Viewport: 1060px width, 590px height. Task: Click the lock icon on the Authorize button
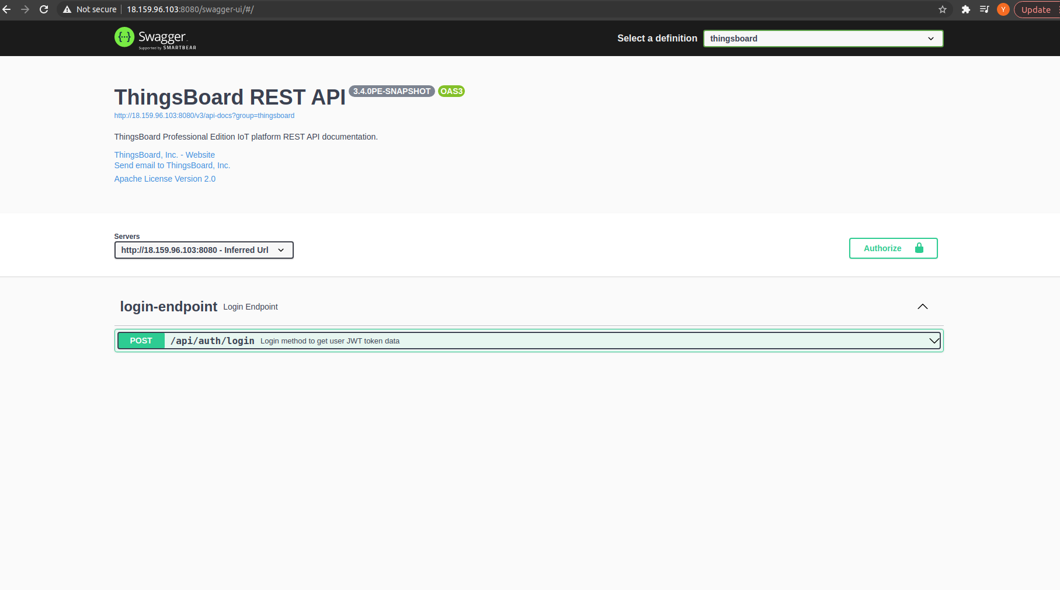(x=919, y=248)
